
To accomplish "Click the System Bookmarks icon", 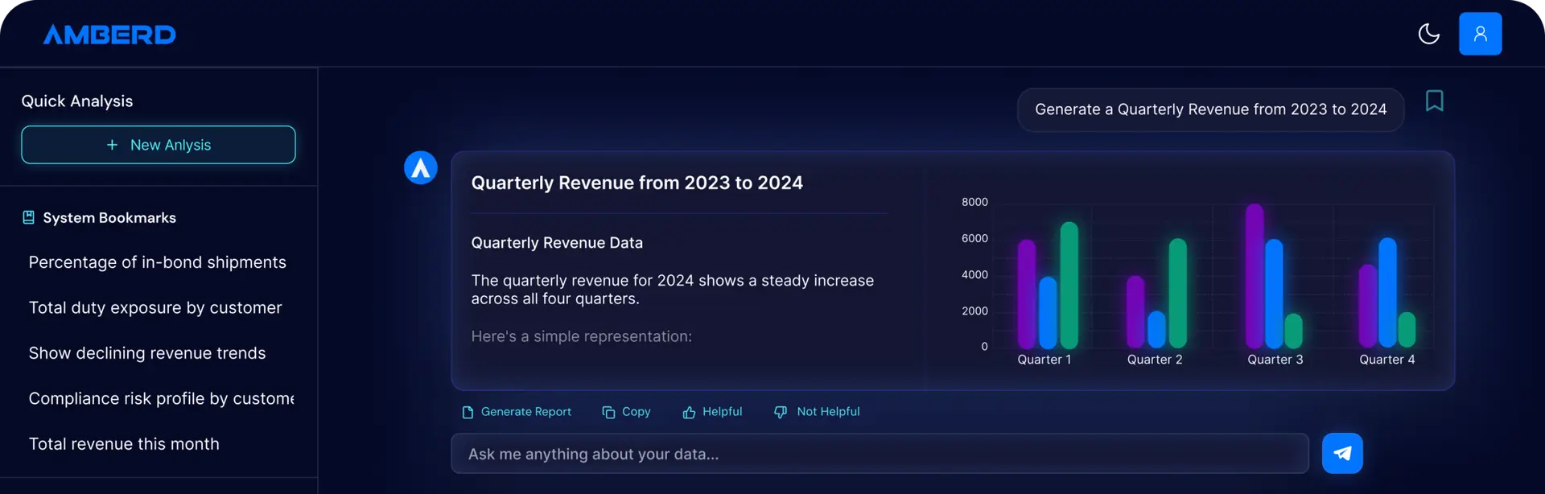I will coord(28,217).
